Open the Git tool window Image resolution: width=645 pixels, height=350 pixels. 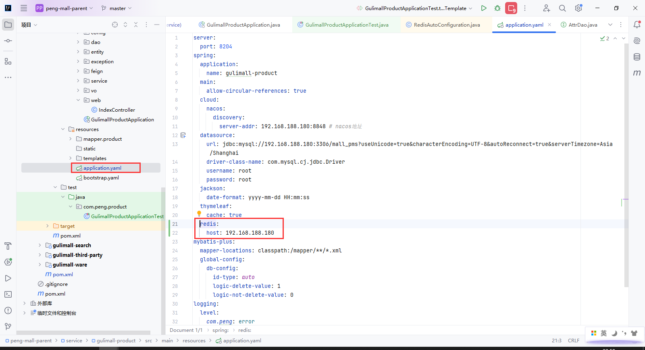pos(8,327)
